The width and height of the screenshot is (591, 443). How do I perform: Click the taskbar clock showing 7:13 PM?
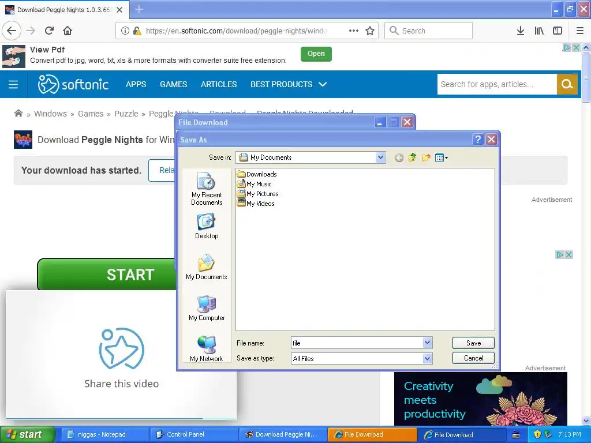[570, 434]
